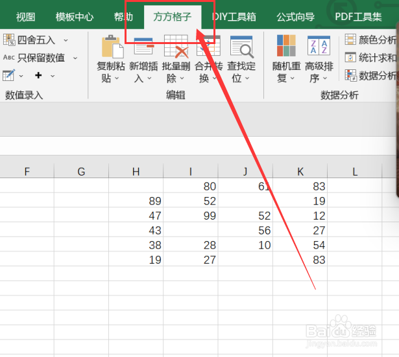399x357 pixels.
Task: Click the 随机重复 colored blocks icon
Action: click(286, 46)
